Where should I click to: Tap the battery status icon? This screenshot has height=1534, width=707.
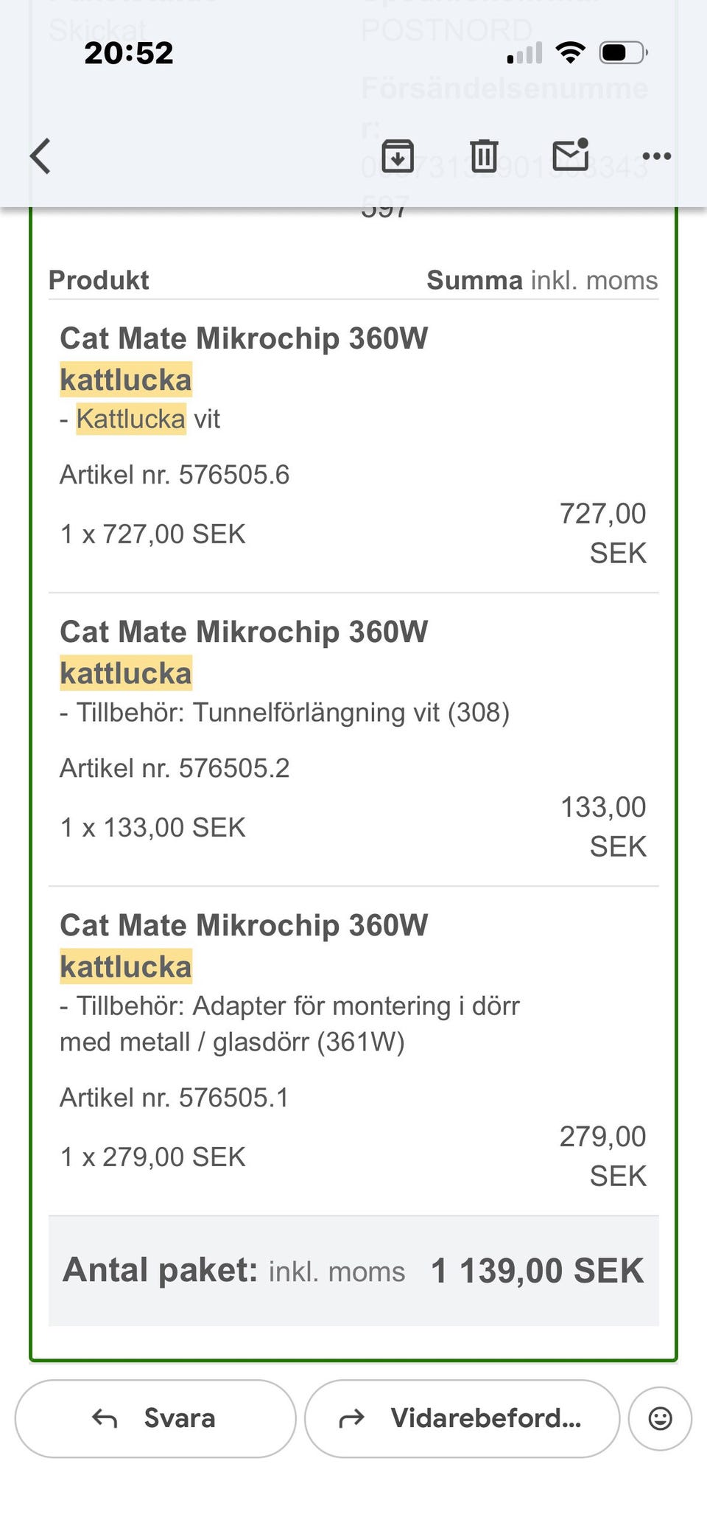click(x=623, y=53)
